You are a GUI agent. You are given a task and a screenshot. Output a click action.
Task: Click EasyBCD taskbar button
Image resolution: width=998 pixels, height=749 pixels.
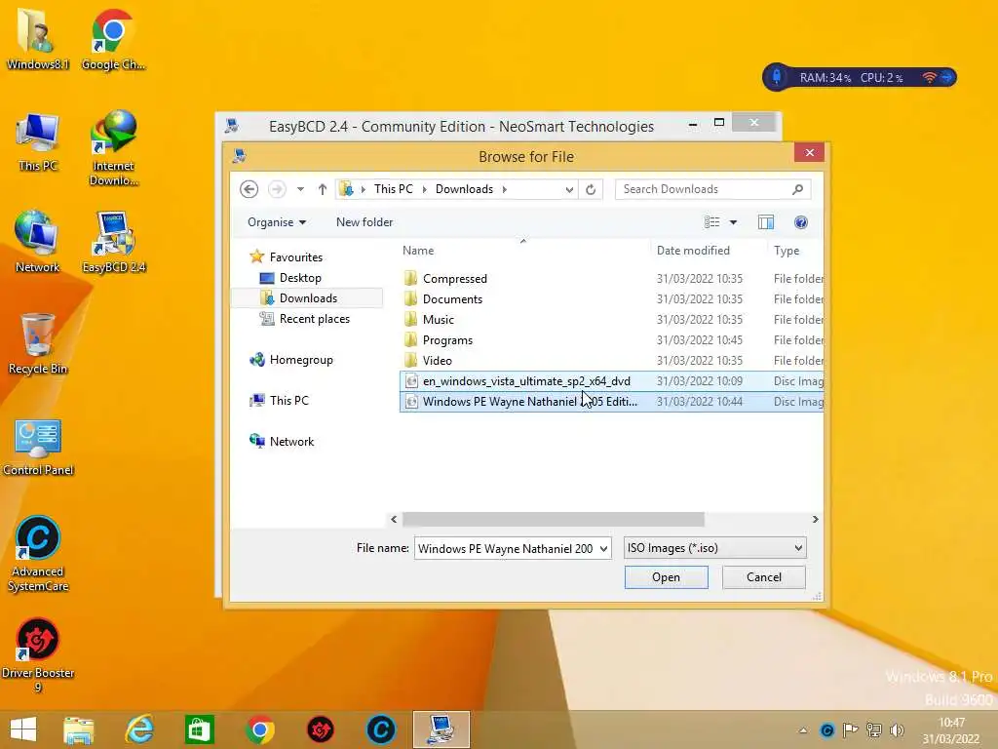pyautogui.click(x=441, y=729)
